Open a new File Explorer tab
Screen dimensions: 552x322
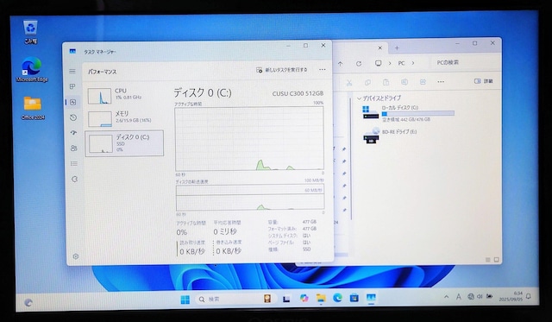(397, 48)
